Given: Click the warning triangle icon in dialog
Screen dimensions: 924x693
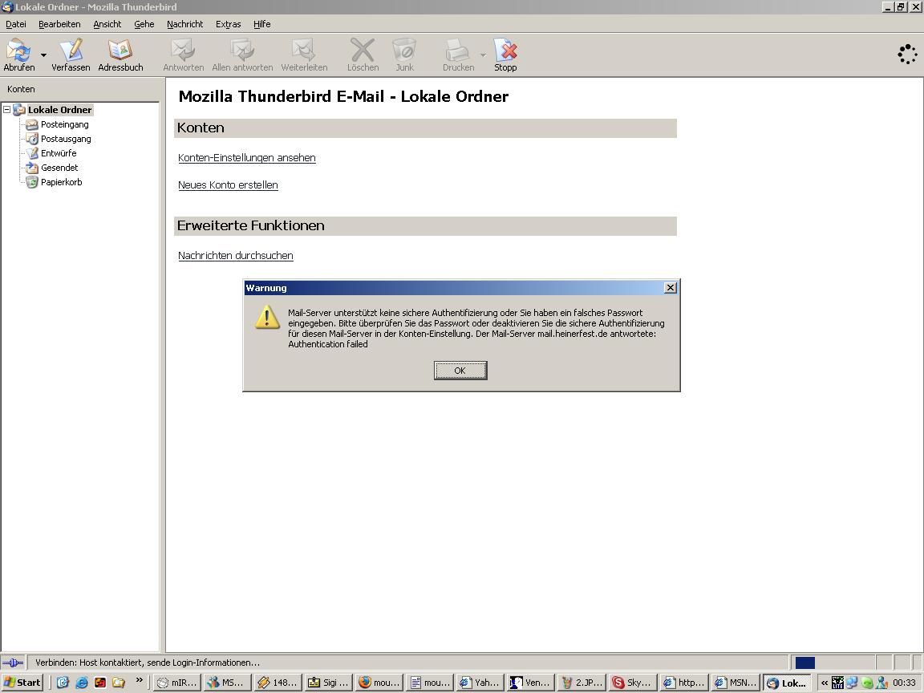Looking at the screenshot, I should coord(267,317).
